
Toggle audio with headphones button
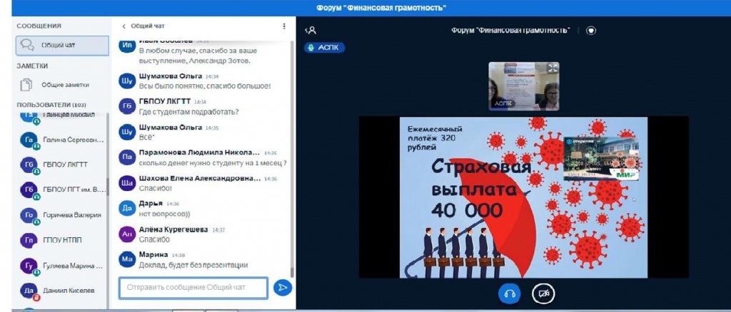coord(509,293)
